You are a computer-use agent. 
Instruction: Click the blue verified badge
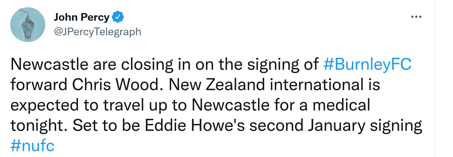(x=118, y=17)
